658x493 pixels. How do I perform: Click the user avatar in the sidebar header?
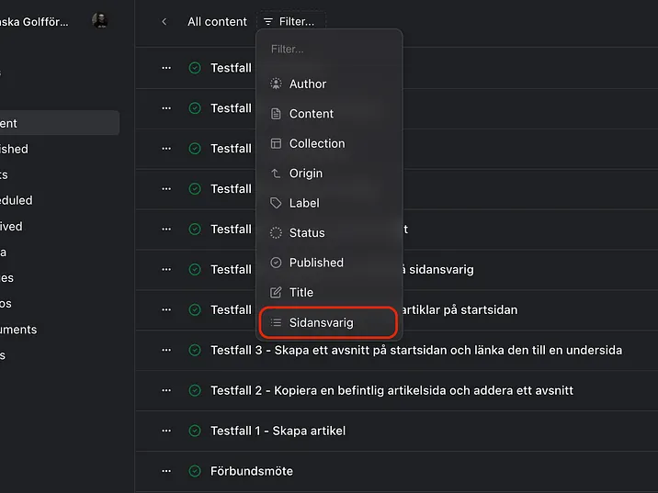(x=100, y=20)
